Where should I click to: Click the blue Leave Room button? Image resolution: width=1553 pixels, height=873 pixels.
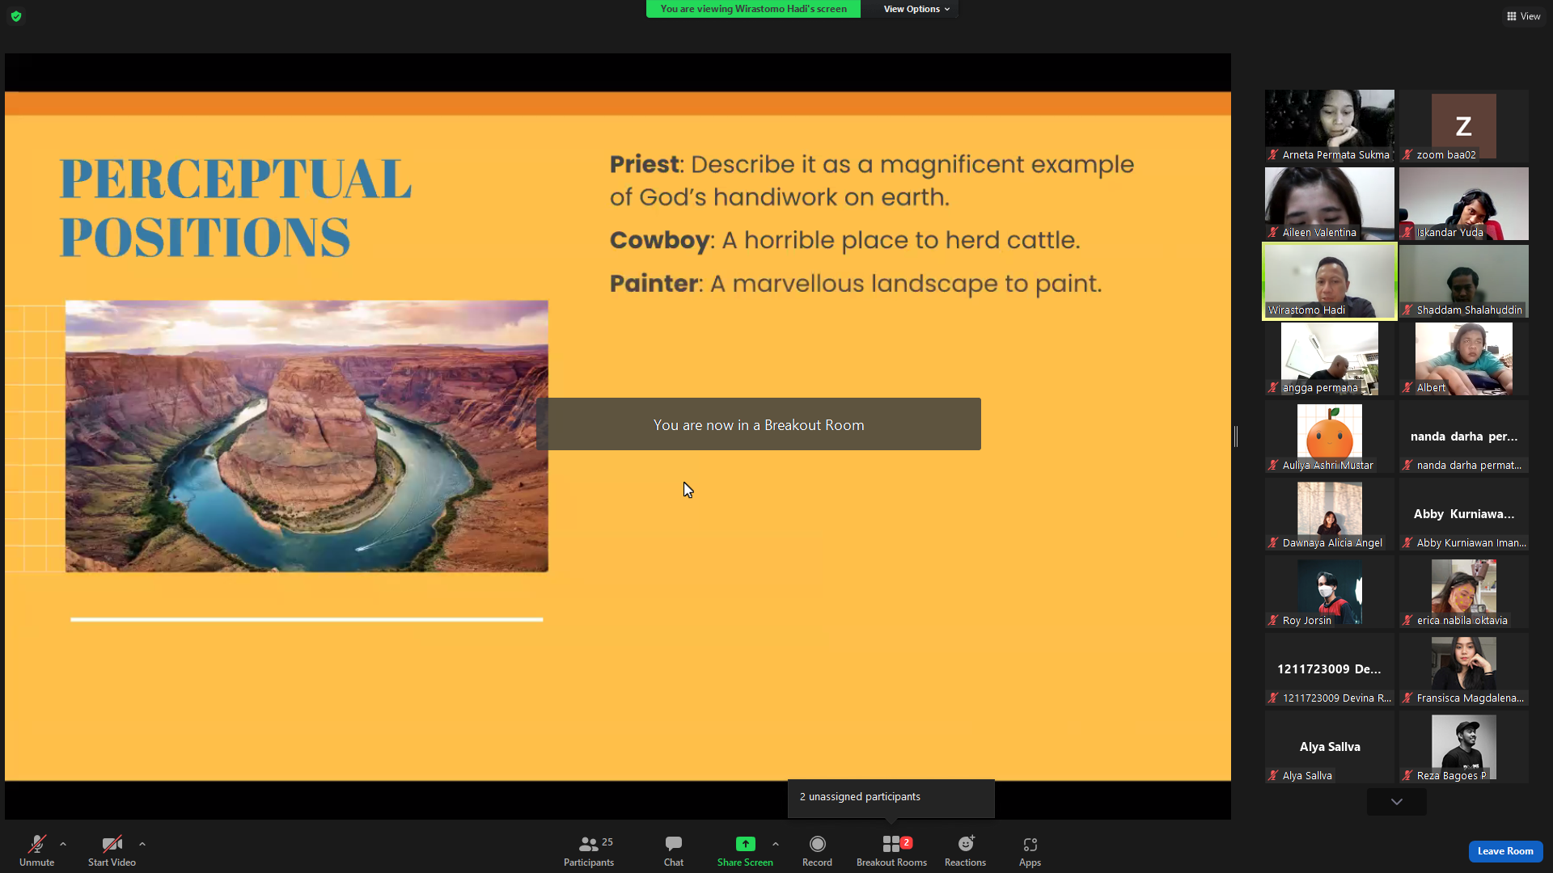(1505, 851)
